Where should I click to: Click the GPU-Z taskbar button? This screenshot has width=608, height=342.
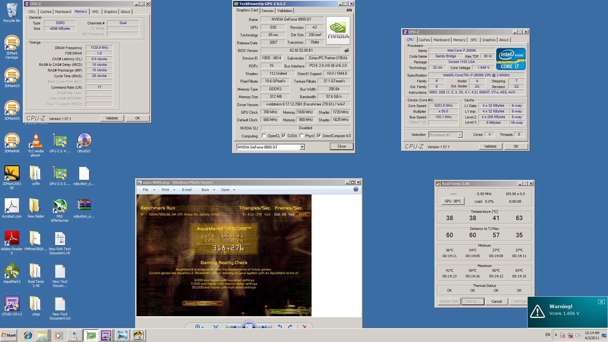pos(90,335)
